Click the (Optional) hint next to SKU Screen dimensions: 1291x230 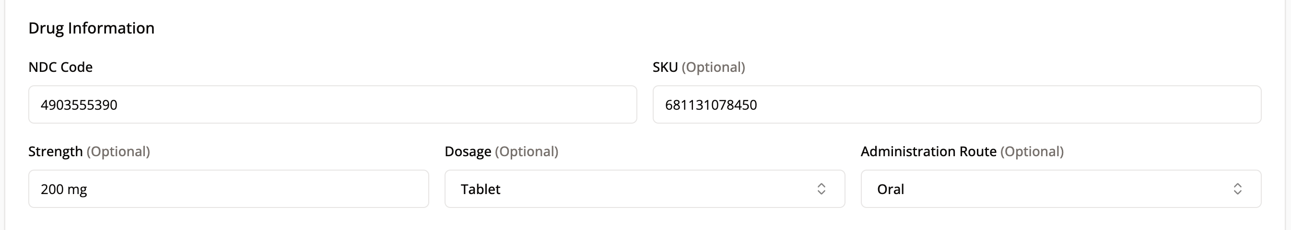[713, 67]
